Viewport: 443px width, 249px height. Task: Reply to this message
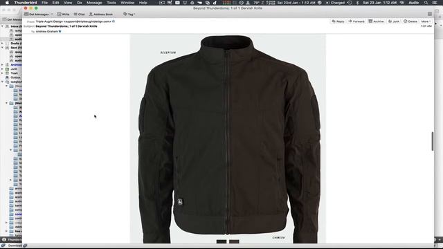(338, 21)
